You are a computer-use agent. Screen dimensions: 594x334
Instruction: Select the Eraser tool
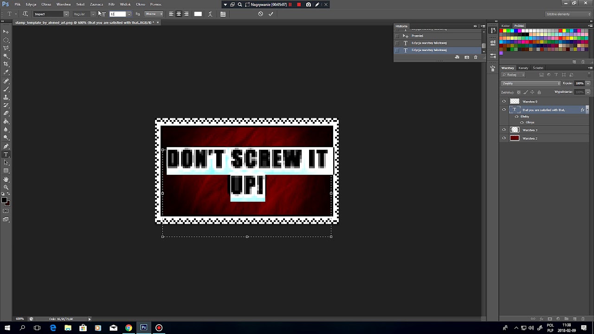click(6, 113)
